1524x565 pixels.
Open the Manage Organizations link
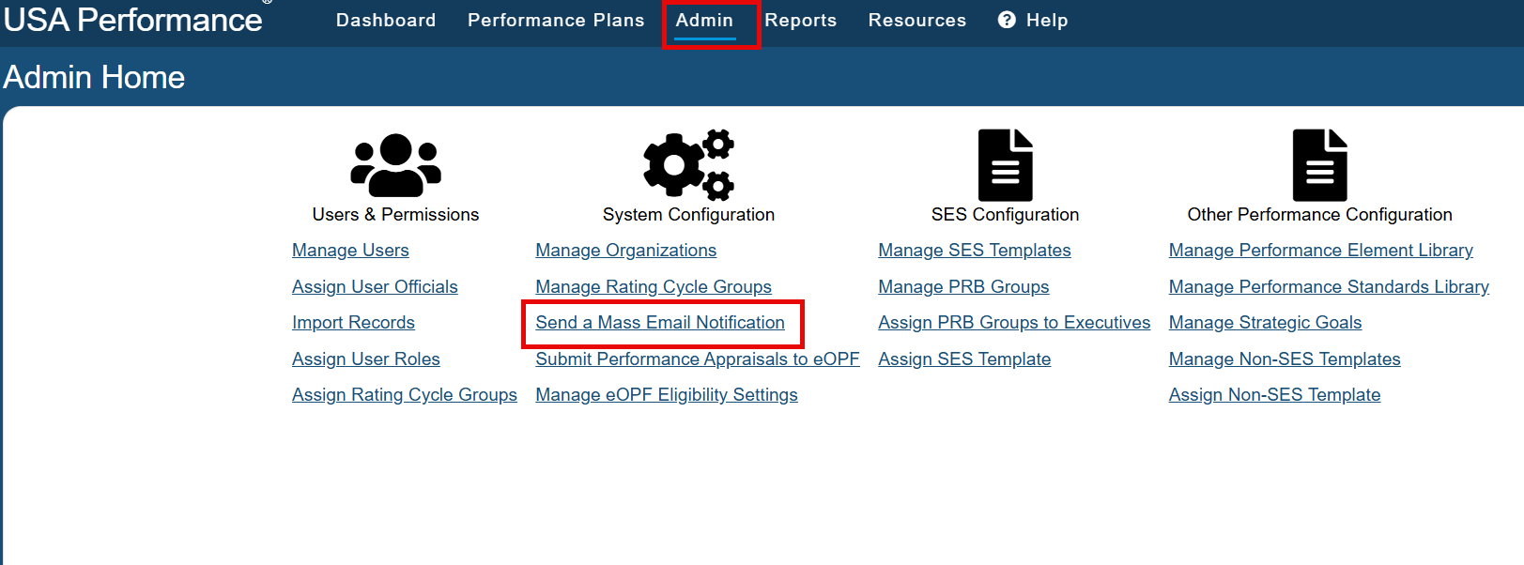coord(625,251)
